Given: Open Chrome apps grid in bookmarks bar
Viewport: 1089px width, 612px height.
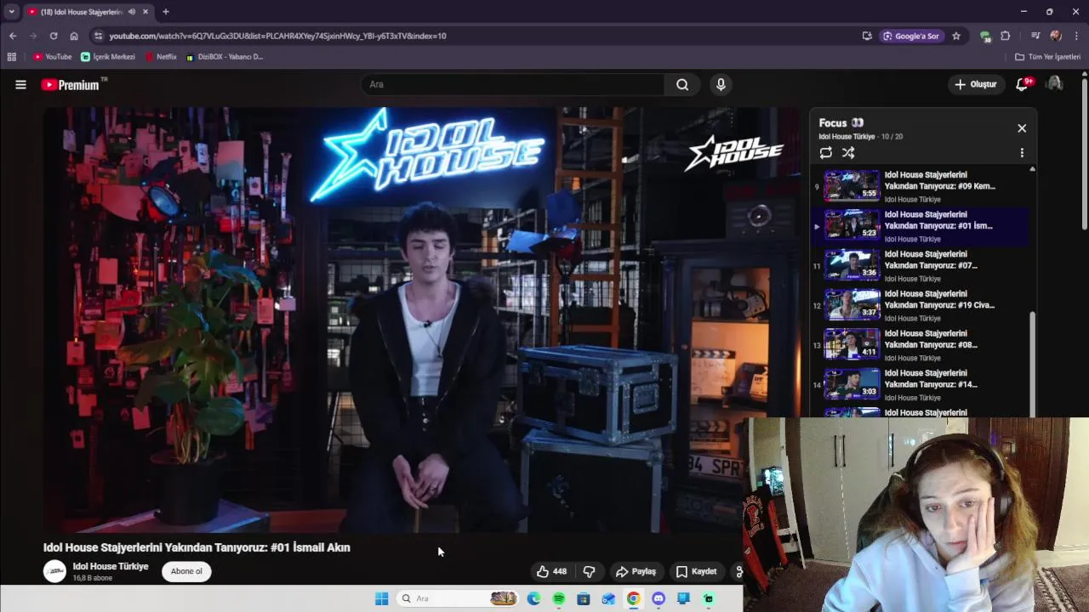Looking at the screenshot, I should (x=11, y=57).
